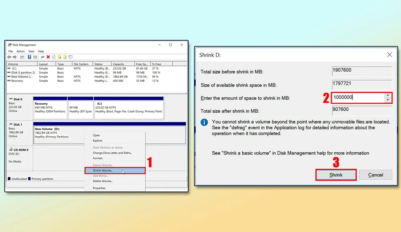Screen dimensions: 401x232
Task: Open the View menu
Action: click(31, 51)
